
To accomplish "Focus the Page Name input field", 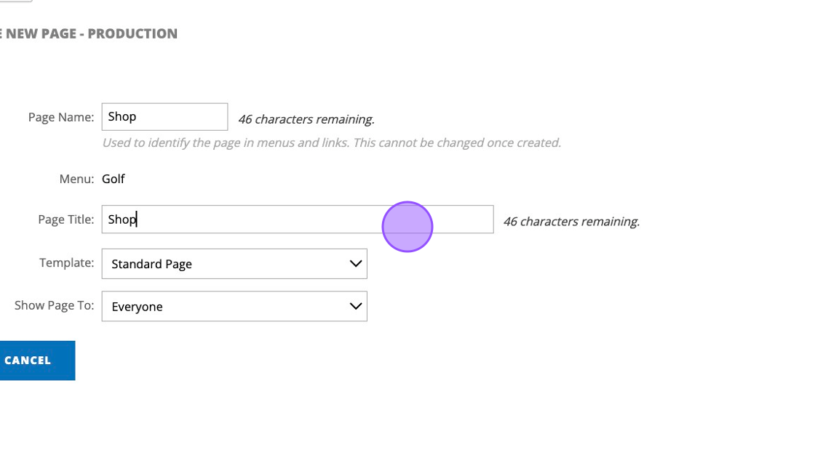I will [164, 117].
